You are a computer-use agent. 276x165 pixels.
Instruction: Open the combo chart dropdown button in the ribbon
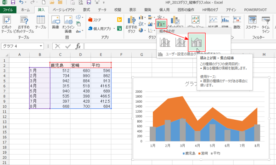click(x=160, y=24)
